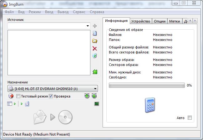Open the Сервис menu

tap(79, 12)
